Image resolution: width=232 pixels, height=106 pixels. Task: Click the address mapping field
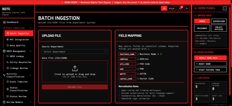(x=127, y=59)
